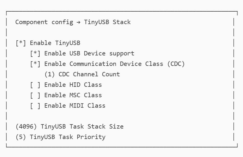The image size is (243, 157).
Task: Click TinyUSB Stack in the breadcrumb title
Action: pos(107,22)
